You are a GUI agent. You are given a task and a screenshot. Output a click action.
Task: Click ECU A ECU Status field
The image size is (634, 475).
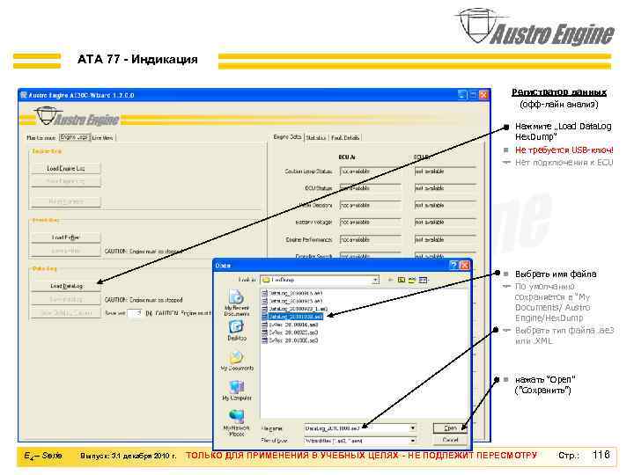coord(370,188)
